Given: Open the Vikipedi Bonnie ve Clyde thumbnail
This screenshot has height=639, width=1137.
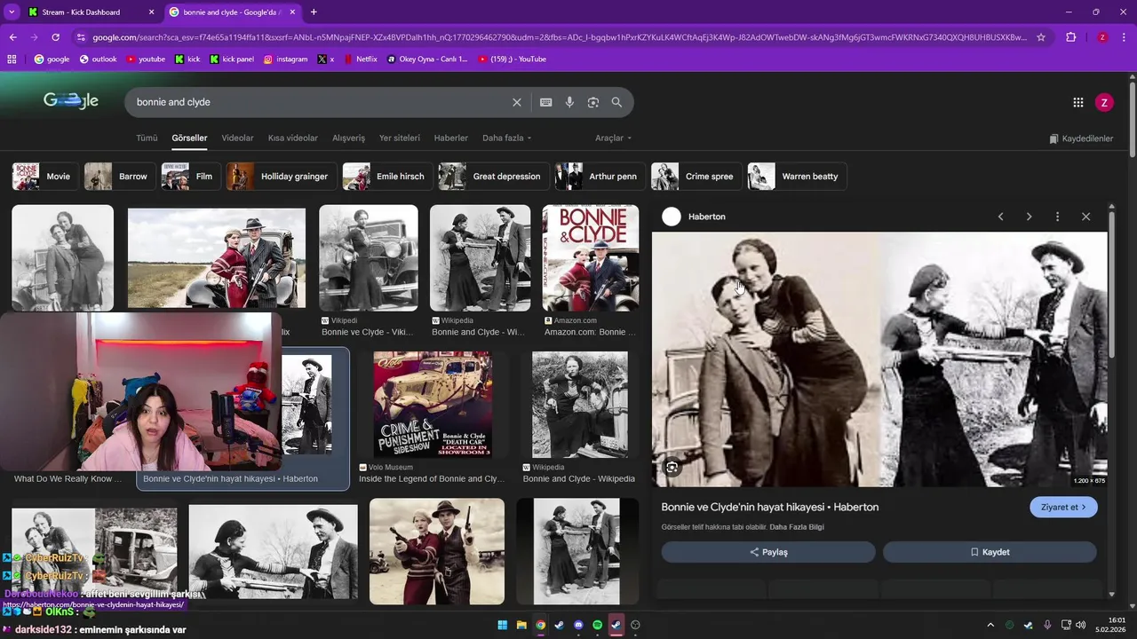Looking at the screenshot, I should 368,258.
